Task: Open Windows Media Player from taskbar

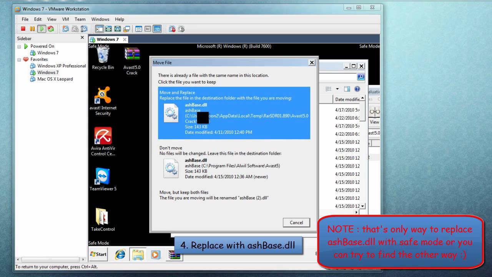Action: coord(155,254)
